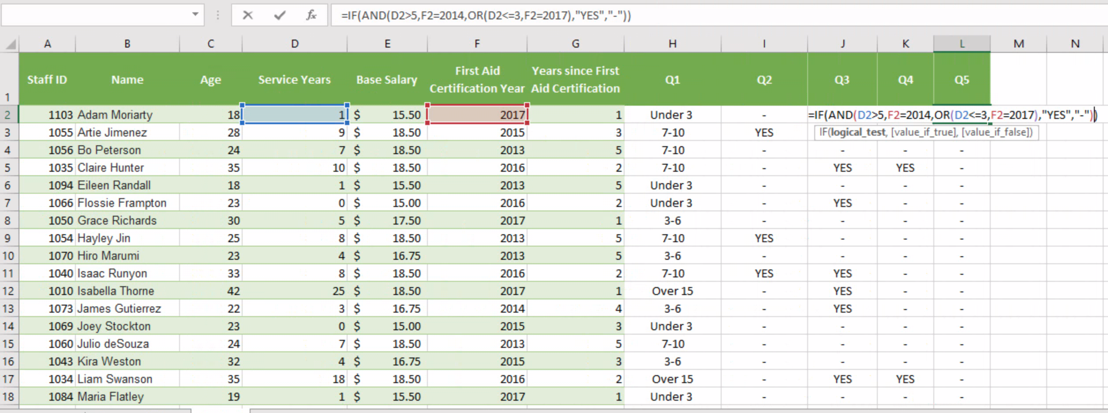The image size is (1108, 413).
Task: Open Insert Function with the fx icon
Action: (311, 15)
